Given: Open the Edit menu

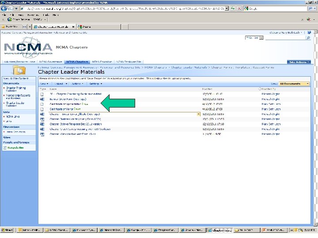Looking at the screenshot, I should [x=12, y=15].
